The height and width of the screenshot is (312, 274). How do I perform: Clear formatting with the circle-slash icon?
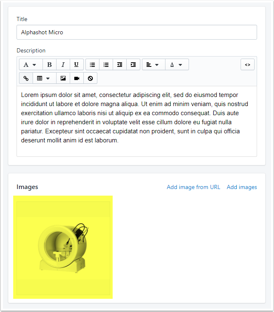(x=90, y=78)
